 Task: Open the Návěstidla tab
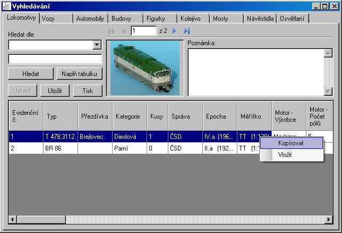tap(260, 19)
